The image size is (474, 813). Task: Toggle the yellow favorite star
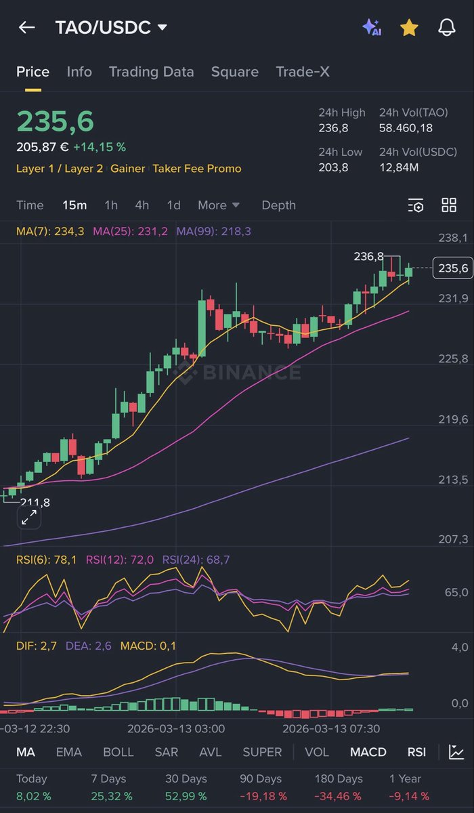(x=409, y=28)
